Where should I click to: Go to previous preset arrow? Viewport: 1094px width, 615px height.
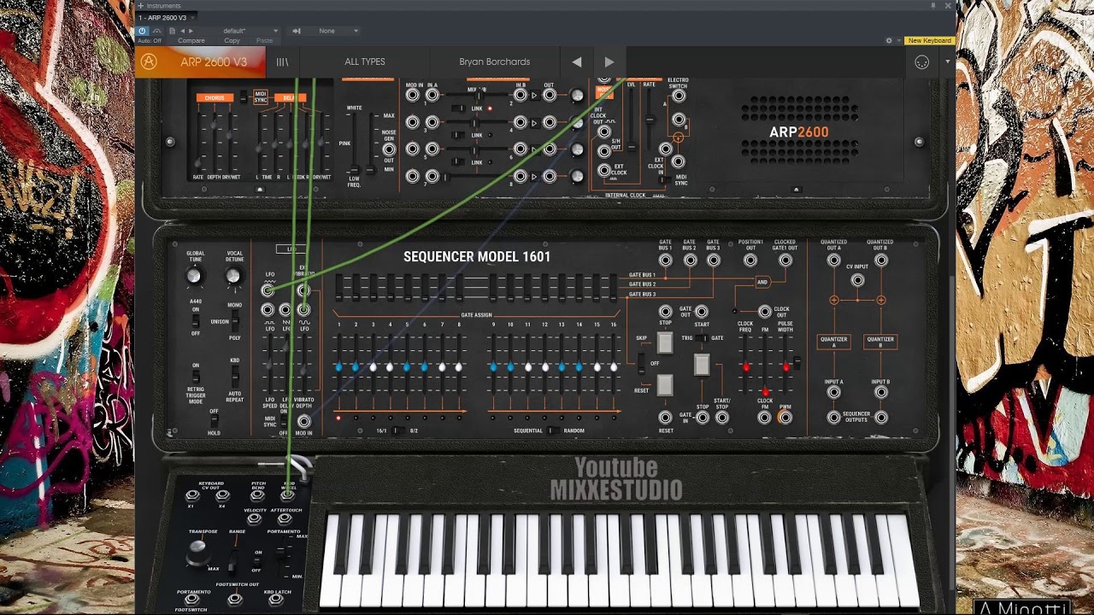point(577,61)
